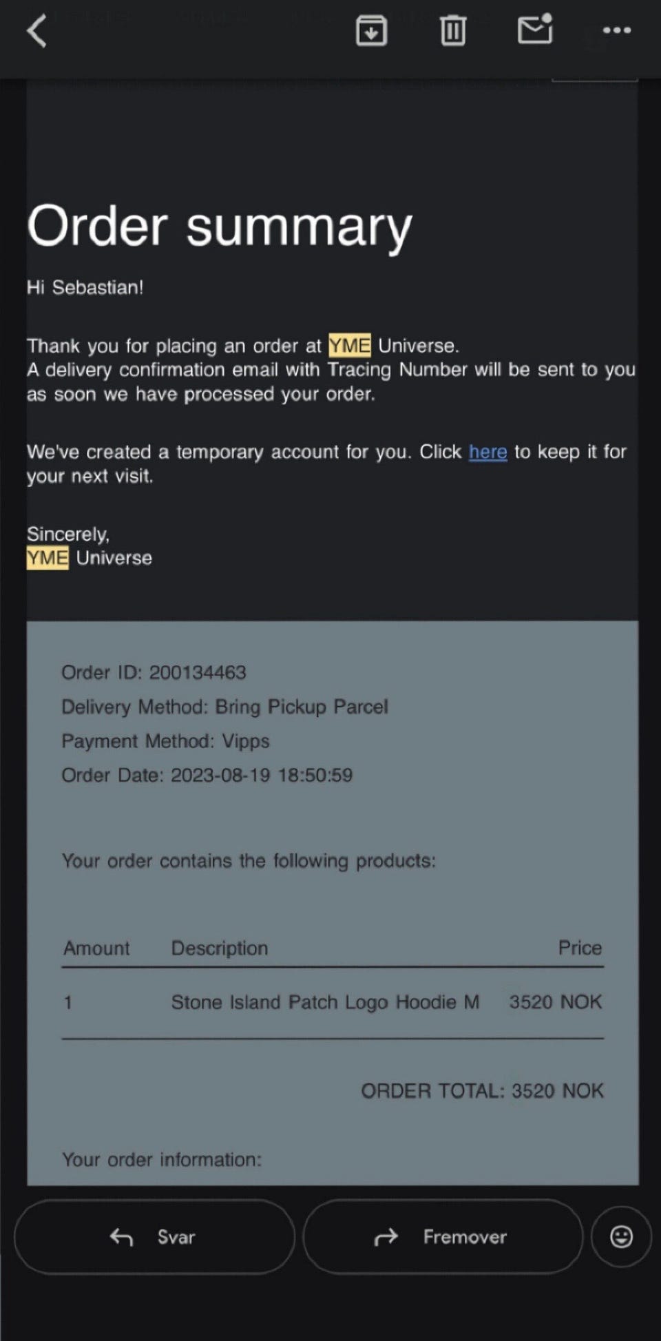
Task: Archive this email with the archive icon
Action: (371, 31)
